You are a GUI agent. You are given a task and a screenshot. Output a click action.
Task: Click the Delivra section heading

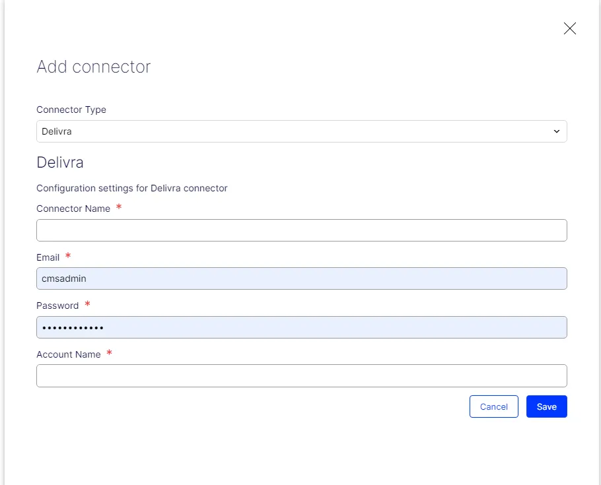point(60,162)
